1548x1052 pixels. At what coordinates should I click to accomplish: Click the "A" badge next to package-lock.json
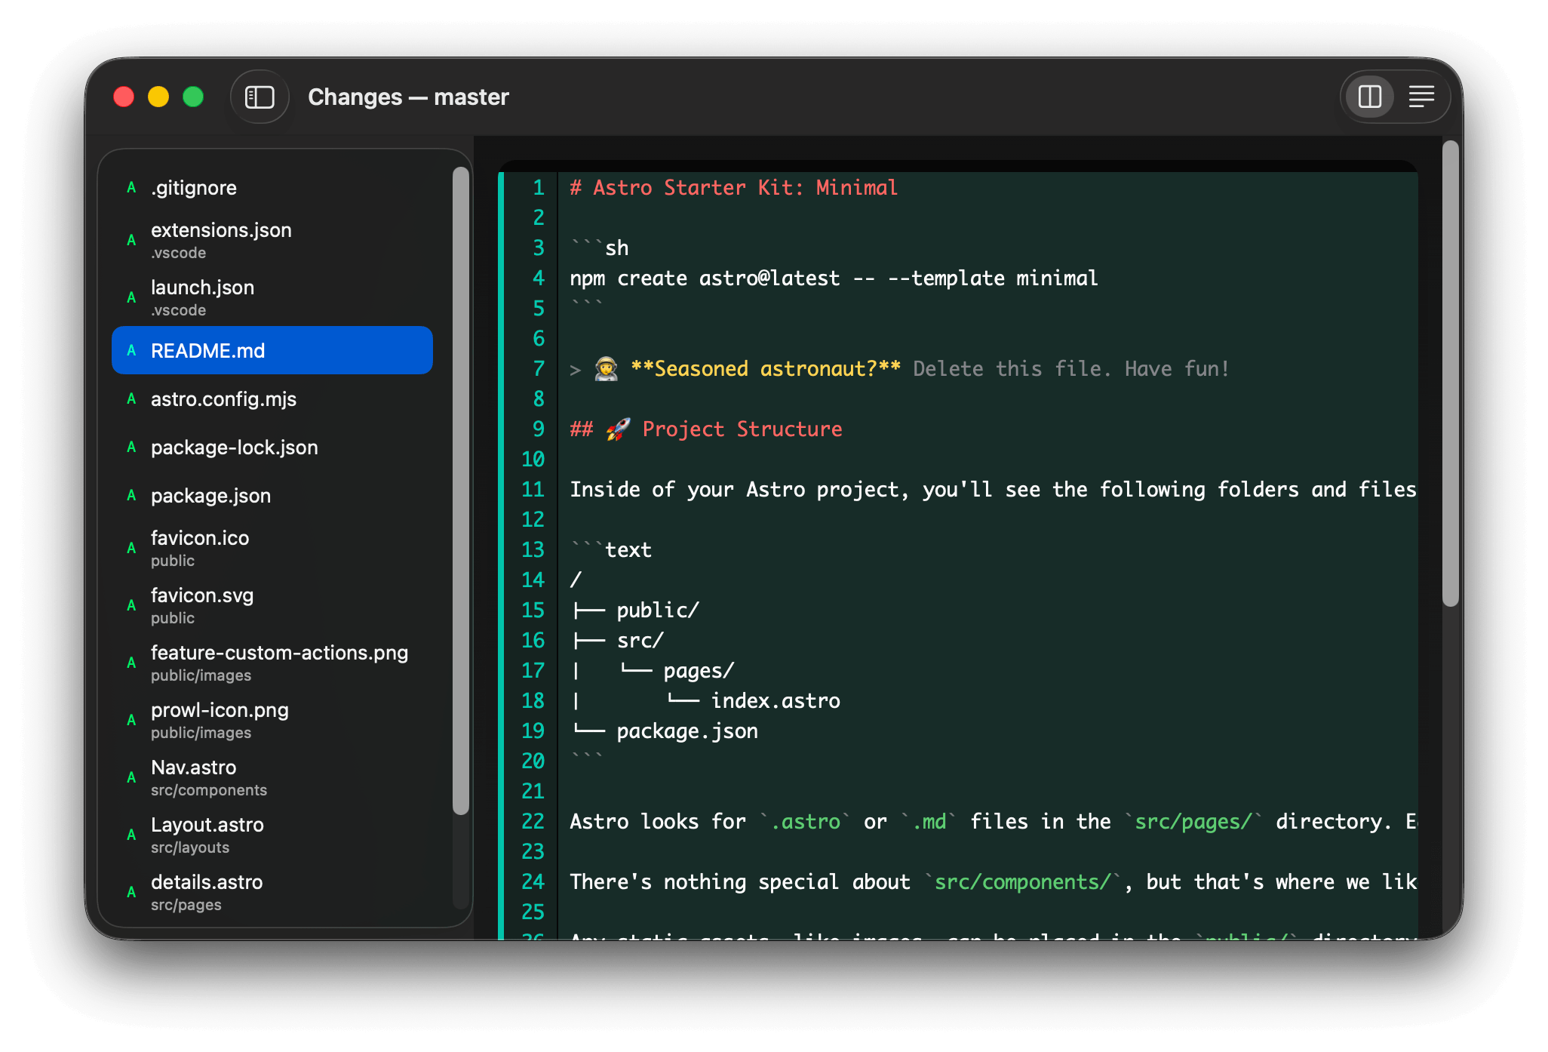point(131,447)
